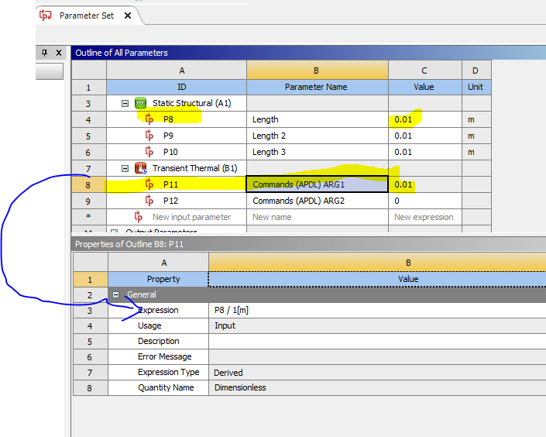Select the P9 ID cell
Image resolution: width=546 pixels, height=437 pixels.
[x=177, y=136]
